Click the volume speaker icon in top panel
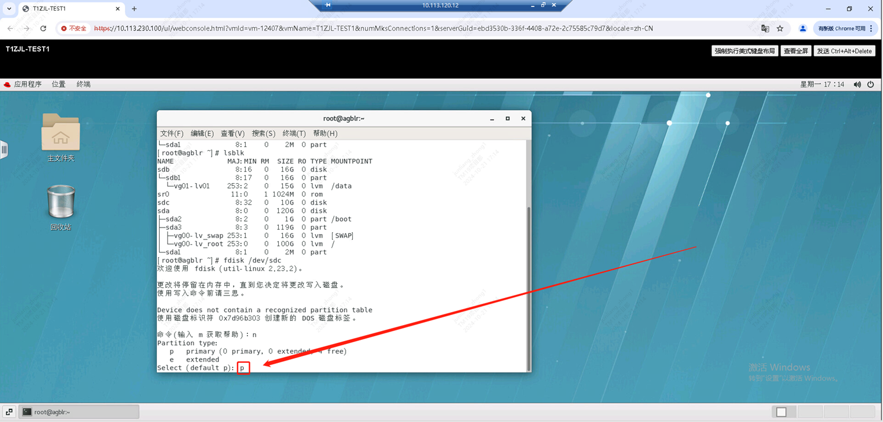Screen dimensions: 883x422 coord(857,85)
